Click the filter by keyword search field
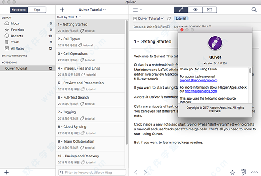Viewport: 261px width, 176px height. pyautogui.click(x=92, y=173)
